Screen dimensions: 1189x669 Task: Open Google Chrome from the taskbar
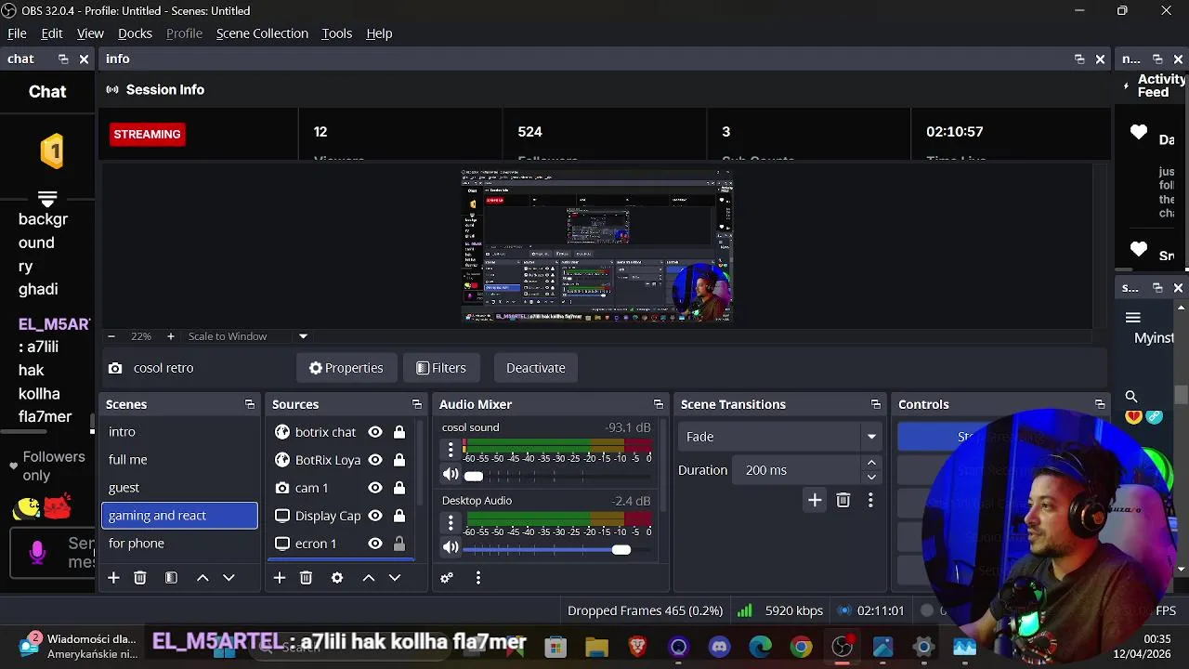(x=801, y=647)
